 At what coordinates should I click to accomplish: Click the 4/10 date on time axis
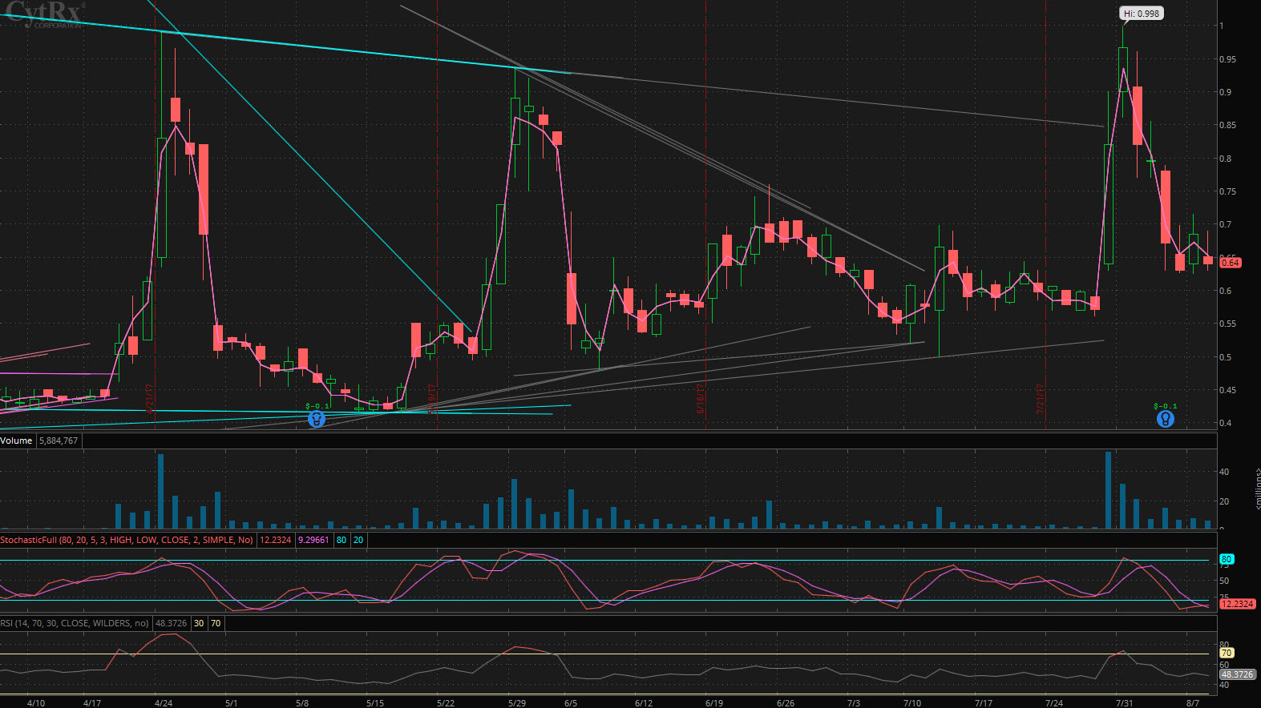coord(36,702)
